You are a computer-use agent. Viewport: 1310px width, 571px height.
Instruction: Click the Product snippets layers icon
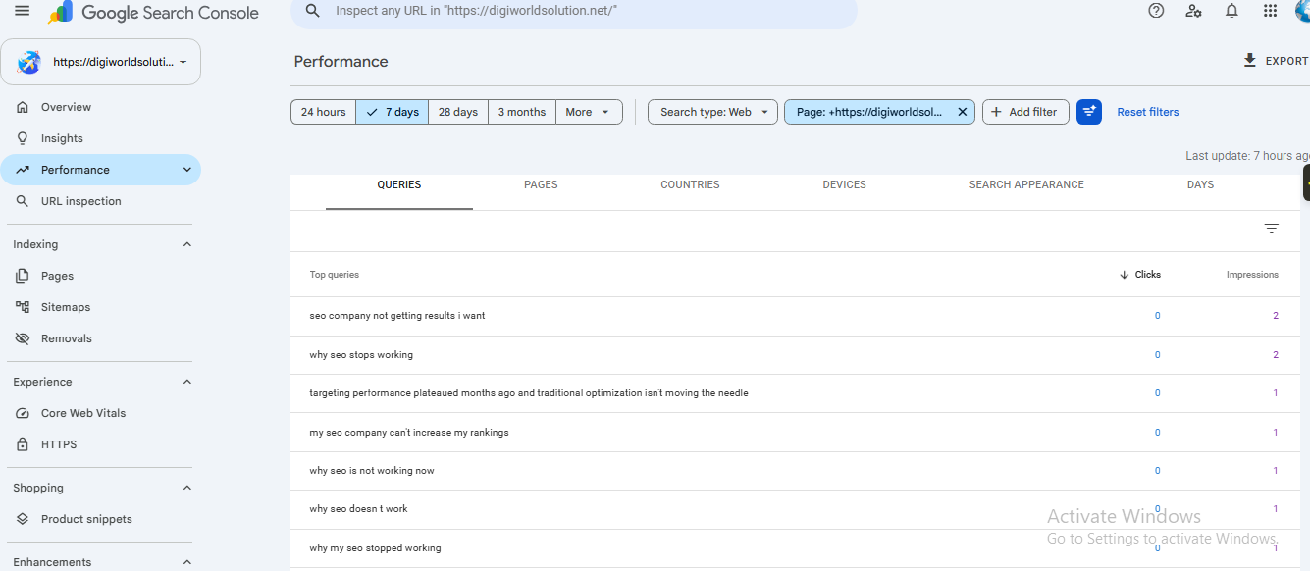[23, 519]
